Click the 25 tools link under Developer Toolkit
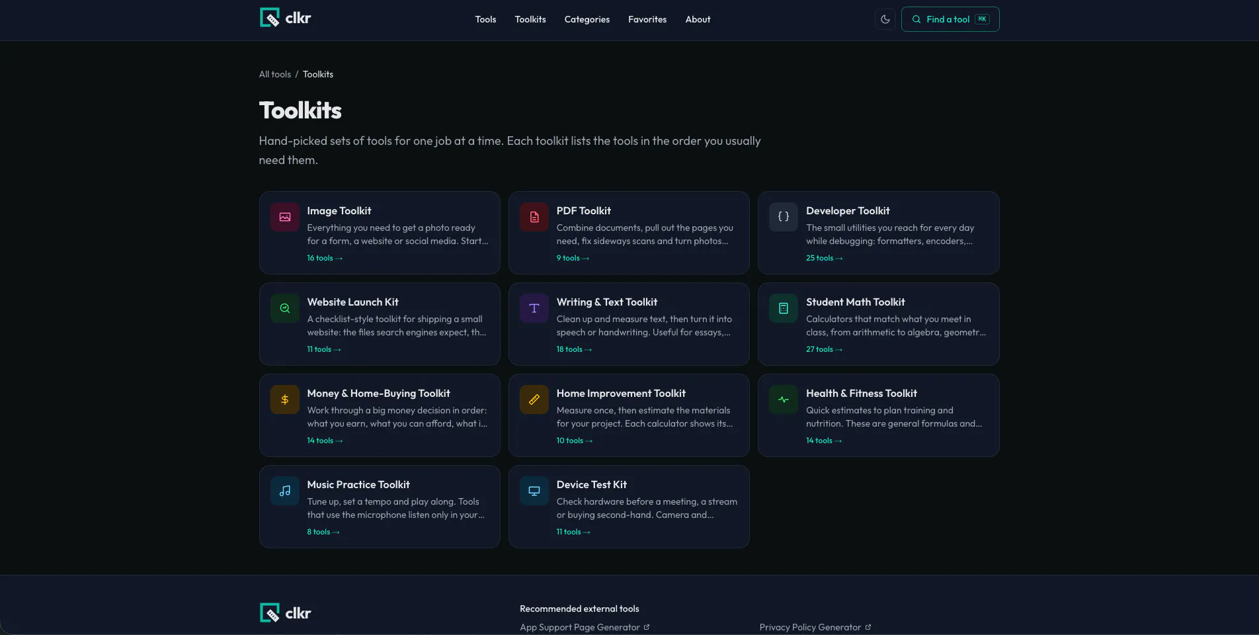The image size is (1259, 635). (825, 258)
